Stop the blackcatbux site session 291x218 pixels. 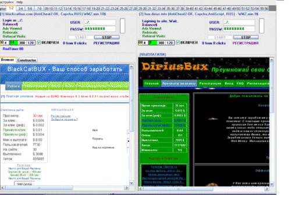tap(107, 37)
